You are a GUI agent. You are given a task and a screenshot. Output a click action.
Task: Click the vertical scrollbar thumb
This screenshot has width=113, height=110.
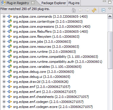pos(110,50)
